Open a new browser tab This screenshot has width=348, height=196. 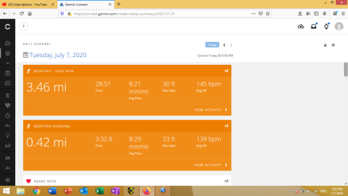click(119, 4)
